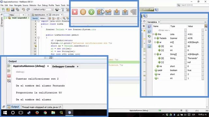Click Windows Start button

pos(5,113)
